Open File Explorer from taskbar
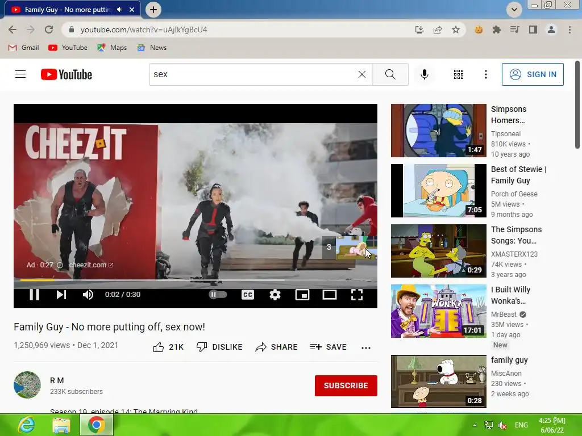The image size is (582, 436). (x=61, y=425)
